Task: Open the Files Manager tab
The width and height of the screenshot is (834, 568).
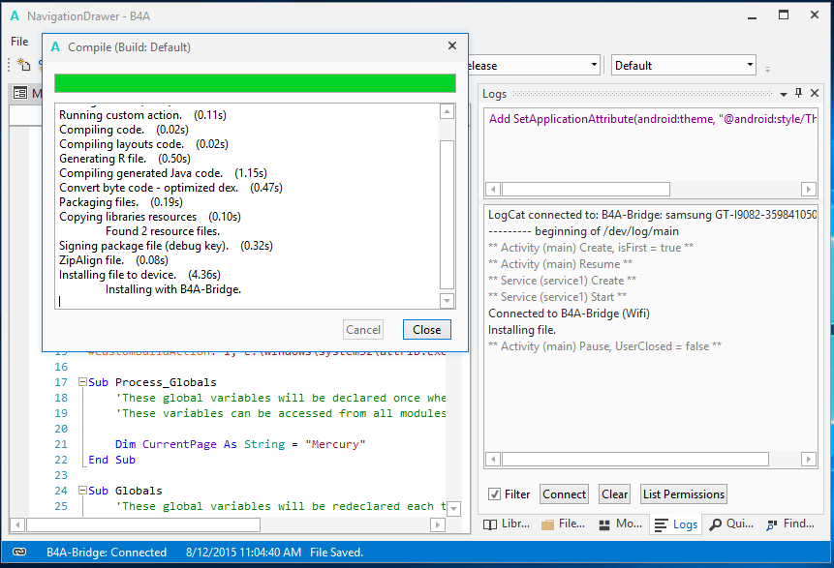Action: 563,523
